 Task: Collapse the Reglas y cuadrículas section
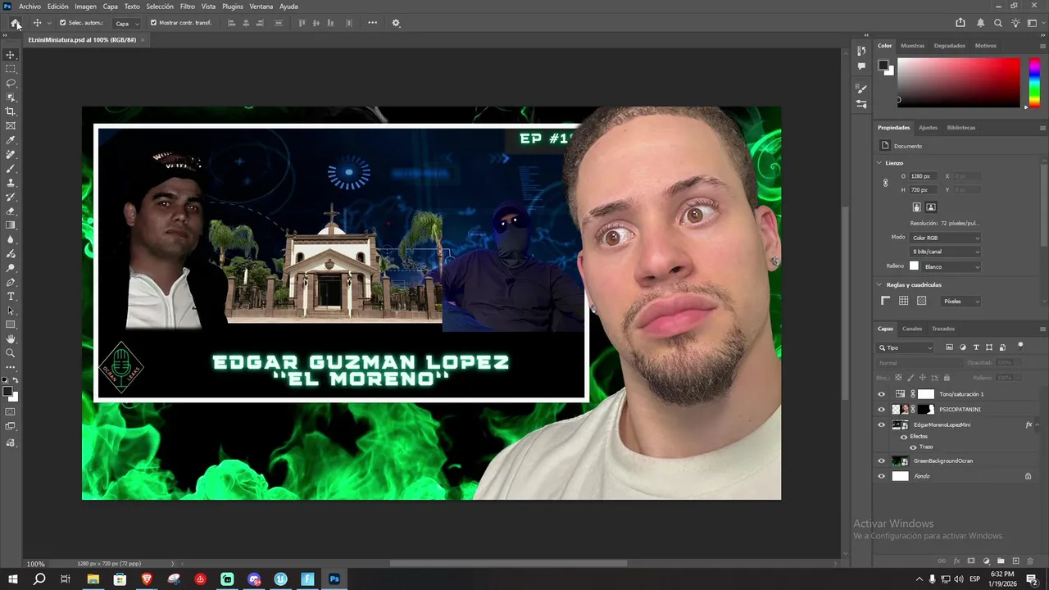pos(879,285)
